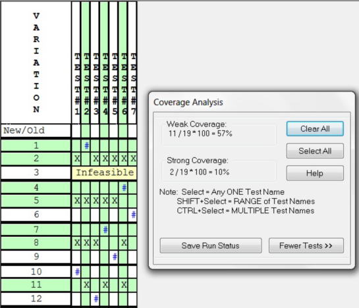
Task: Open Help in Coverage Analysis dialog
Action: tap(315, 173)
